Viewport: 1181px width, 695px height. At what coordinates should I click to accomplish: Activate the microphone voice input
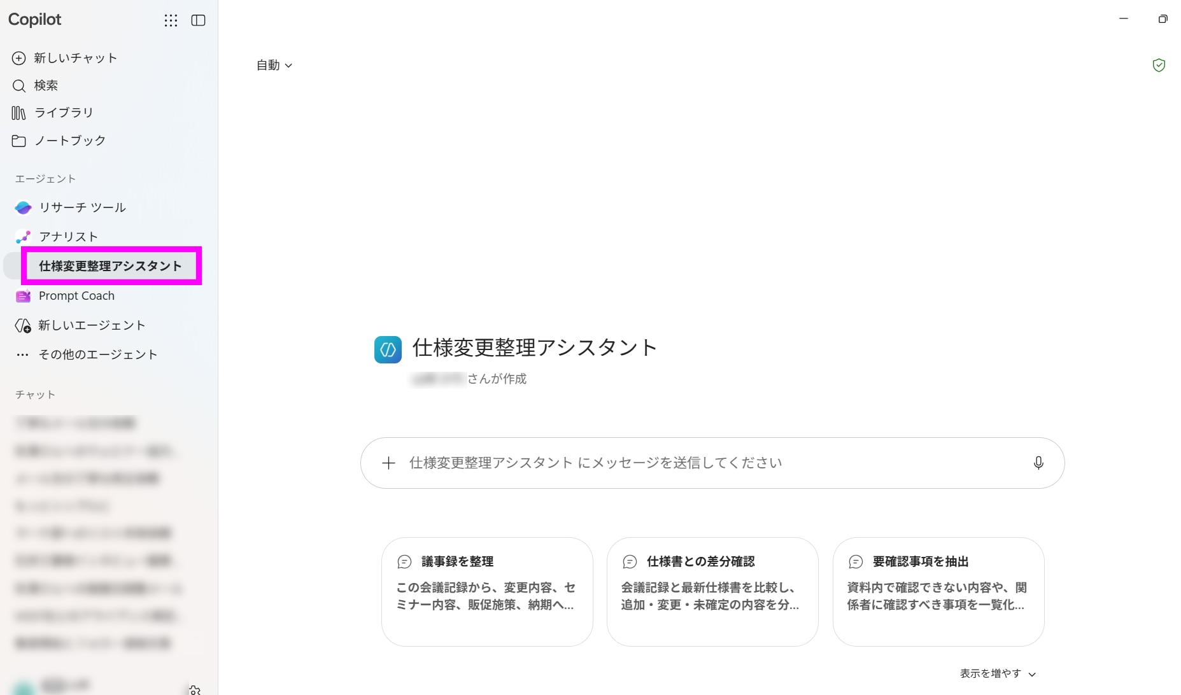click(x=1038, y=463)
